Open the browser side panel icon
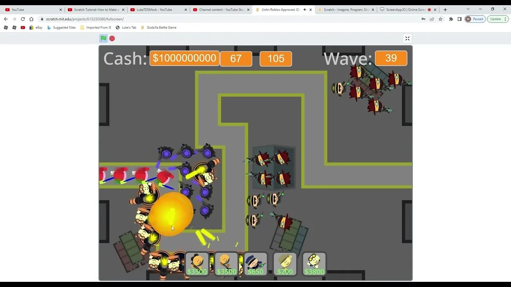This screenshot has width=511, height=287. (460, 19)
